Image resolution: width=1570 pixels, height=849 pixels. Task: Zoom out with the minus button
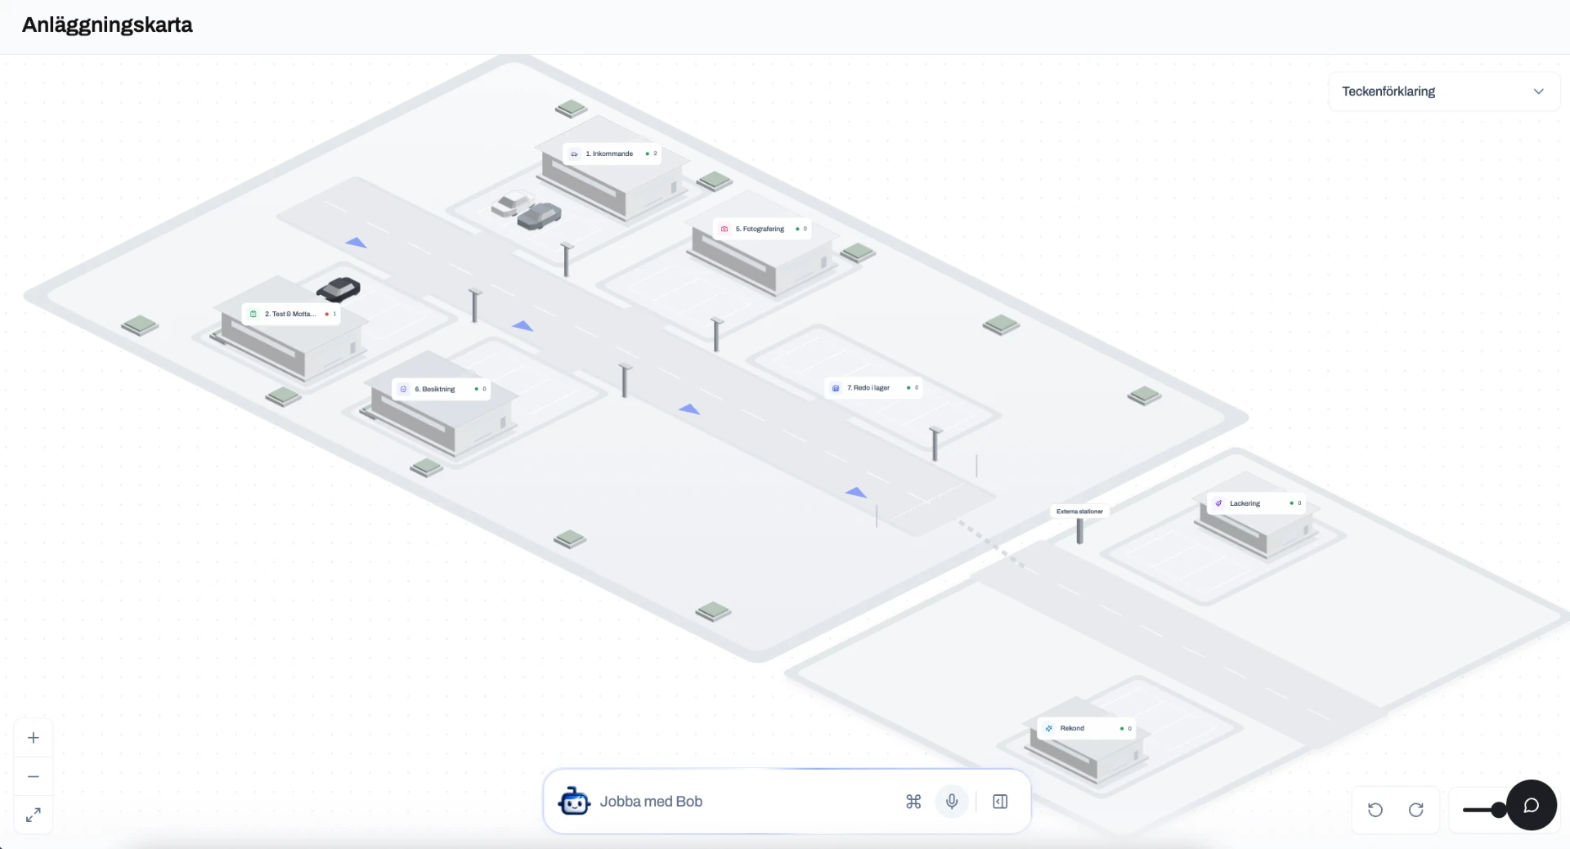click(34, 776)
